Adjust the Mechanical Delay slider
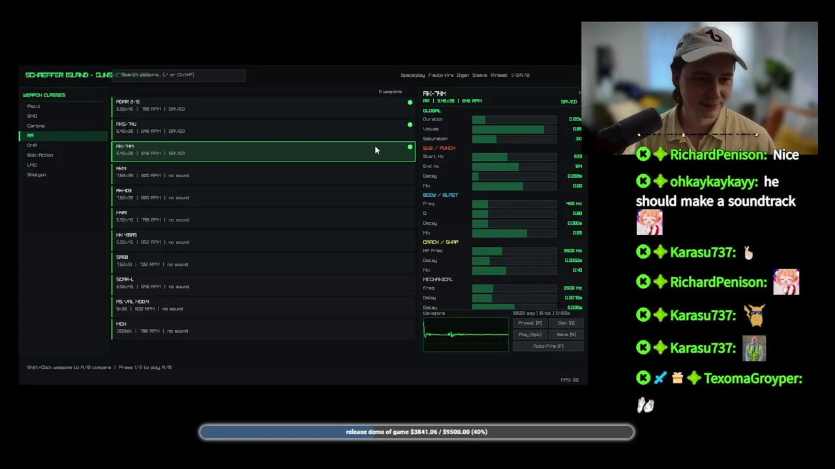835x469 pixels. click(x=514, y=298)
